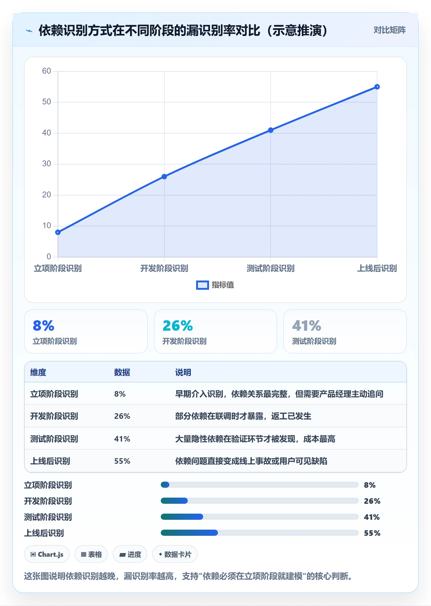Click the diamond icon in 数据卡片 chip

pyautogui.click(x=160, y=554)
